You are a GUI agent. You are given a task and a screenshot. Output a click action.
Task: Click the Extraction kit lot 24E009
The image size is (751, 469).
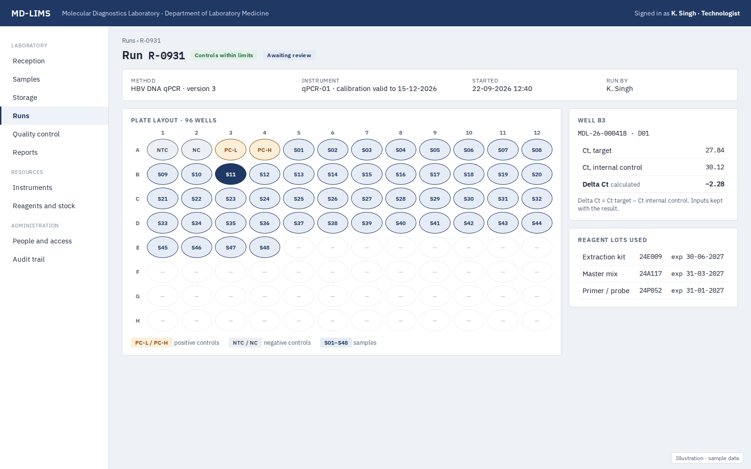coord(651,257)
